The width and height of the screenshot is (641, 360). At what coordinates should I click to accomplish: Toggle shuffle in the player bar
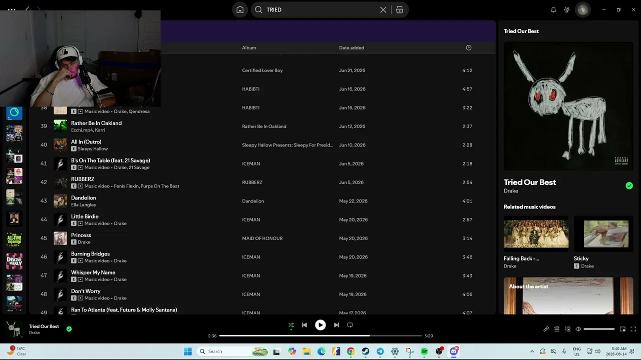291,325
